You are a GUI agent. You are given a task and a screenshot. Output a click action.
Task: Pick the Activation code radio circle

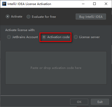pos(44,37)
